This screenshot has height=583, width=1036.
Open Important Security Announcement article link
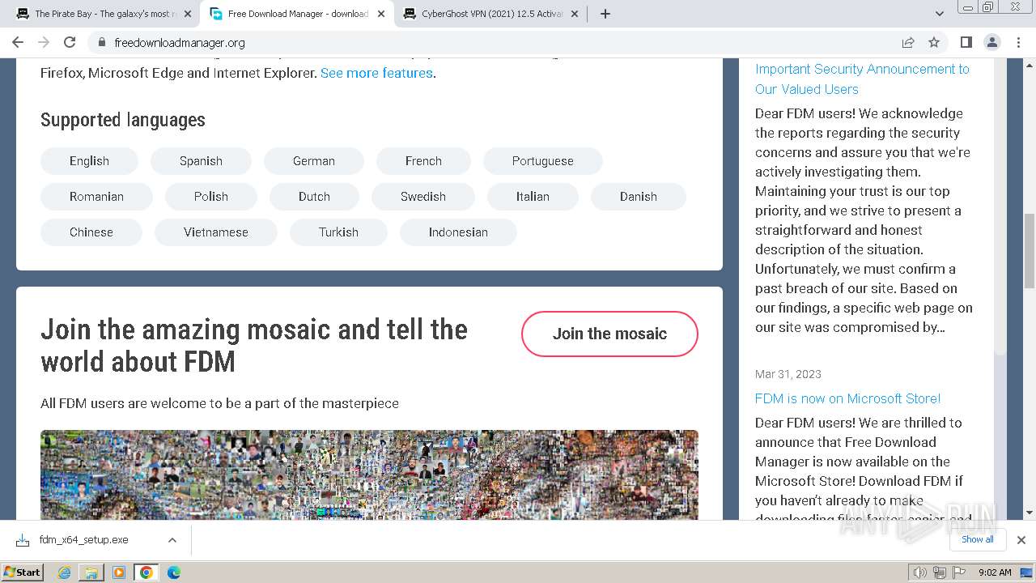coord(862,79)
